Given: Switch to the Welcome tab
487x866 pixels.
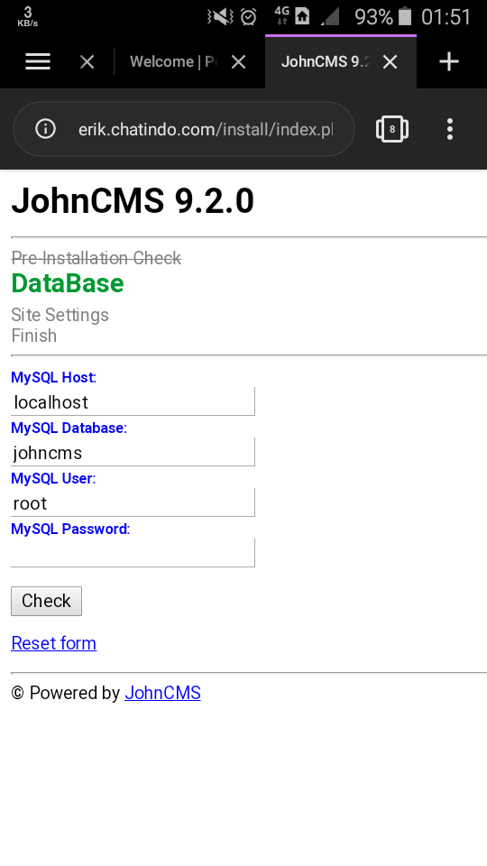Looking at the screenshot, I should (x=173, y=62).
